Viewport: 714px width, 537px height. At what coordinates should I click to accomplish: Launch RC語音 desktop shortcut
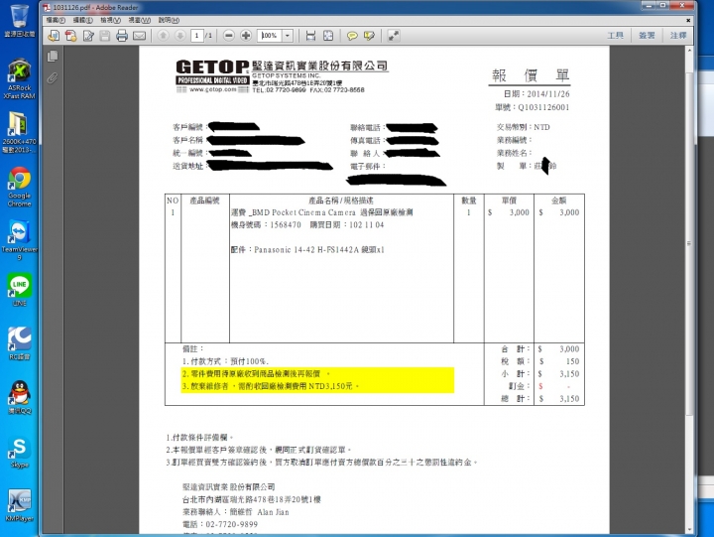click(19, 343)
